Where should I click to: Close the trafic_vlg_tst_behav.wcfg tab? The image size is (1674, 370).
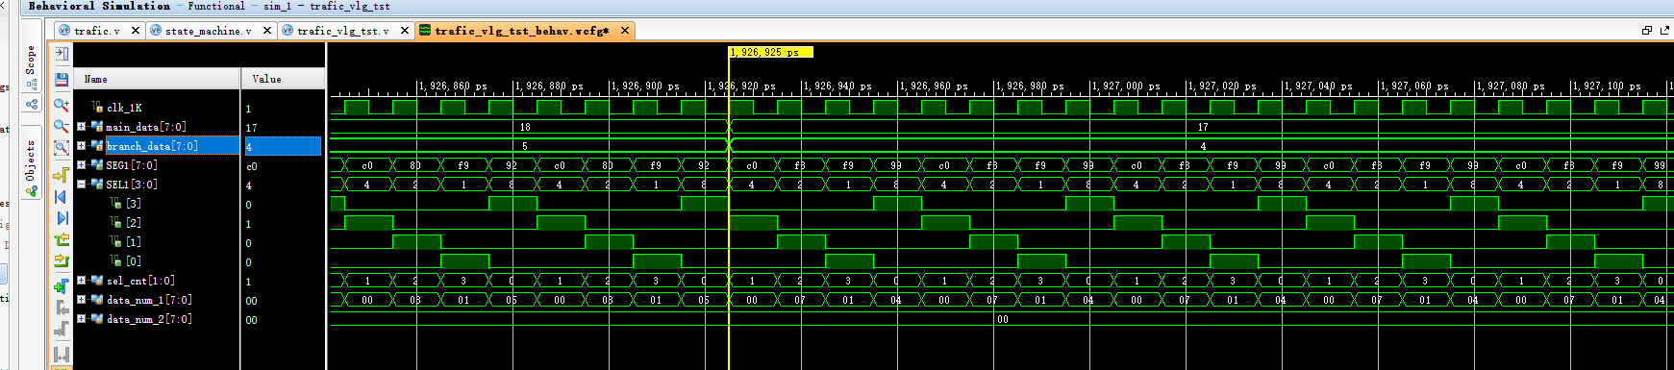[x=625, y=31]
